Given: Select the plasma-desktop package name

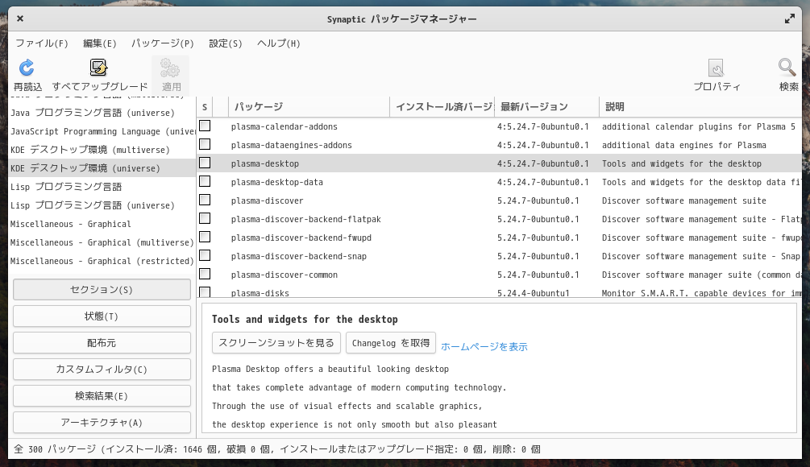Looking at the screenshot, I should point(265,163).
